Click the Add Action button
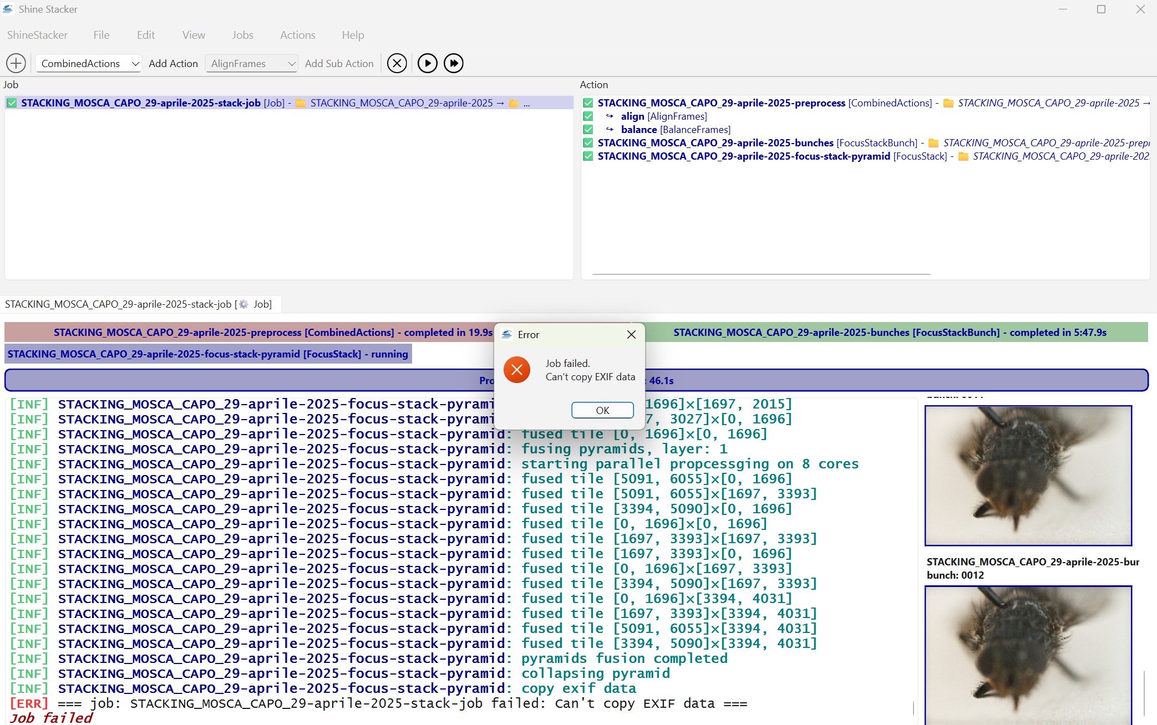Viewport: 1157px width, 725px height. click(x=173, y=63)
